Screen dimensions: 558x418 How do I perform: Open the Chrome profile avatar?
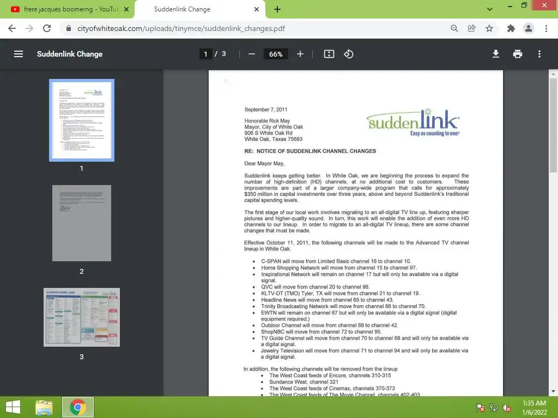[x=529, y=28]
